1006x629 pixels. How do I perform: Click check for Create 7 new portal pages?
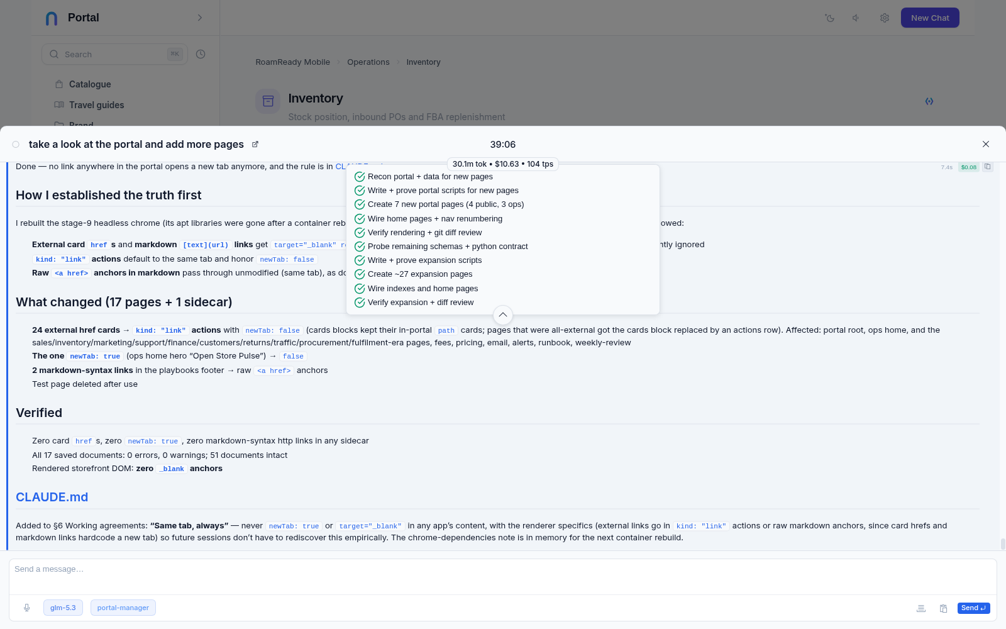click(360, 204)
